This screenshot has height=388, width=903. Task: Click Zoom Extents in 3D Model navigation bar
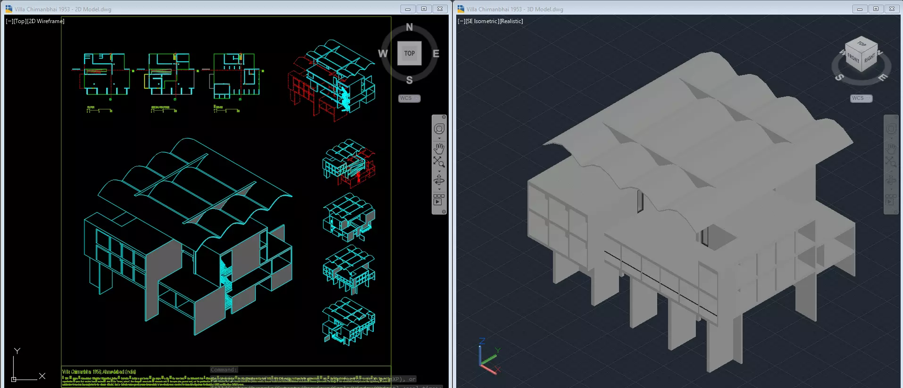[891, 162]
